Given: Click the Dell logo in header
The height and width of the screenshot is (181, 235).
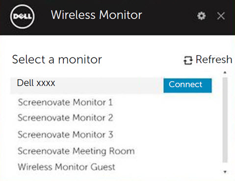Looking at the screenshot, I should [23, 16].
